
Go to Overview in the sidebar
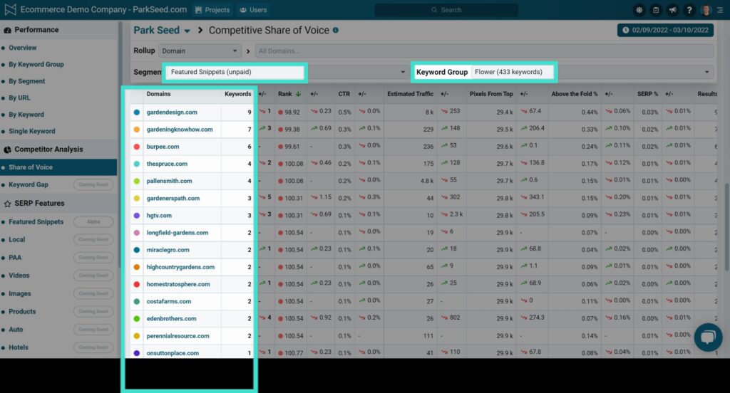(22, 48)
